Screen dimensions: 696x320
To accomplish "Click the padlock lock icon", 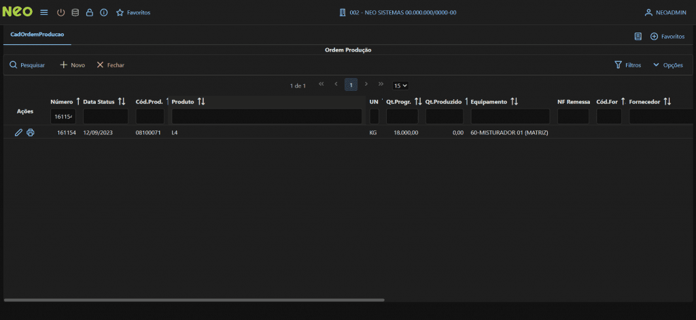I will (89, 12).
